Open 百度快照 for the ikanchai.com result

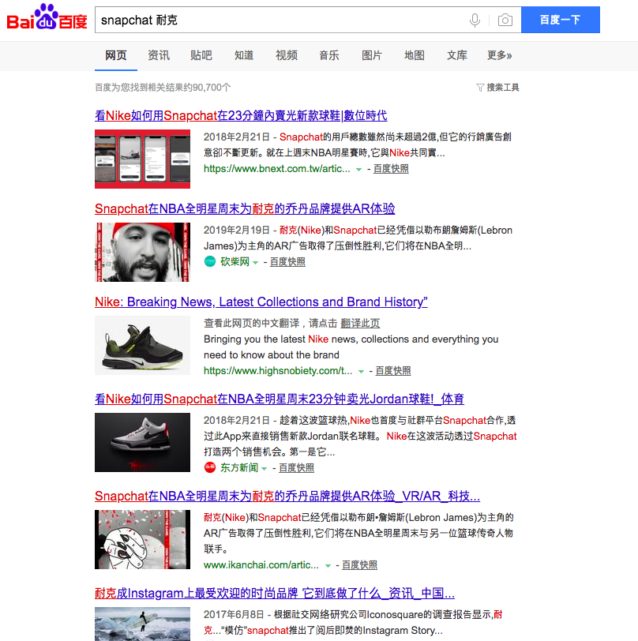point(359,565)
